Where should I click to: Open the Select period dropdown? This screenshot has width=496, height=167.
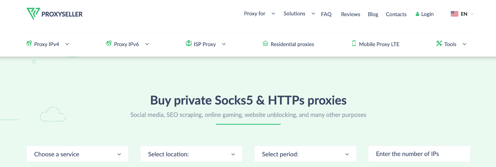305,154
